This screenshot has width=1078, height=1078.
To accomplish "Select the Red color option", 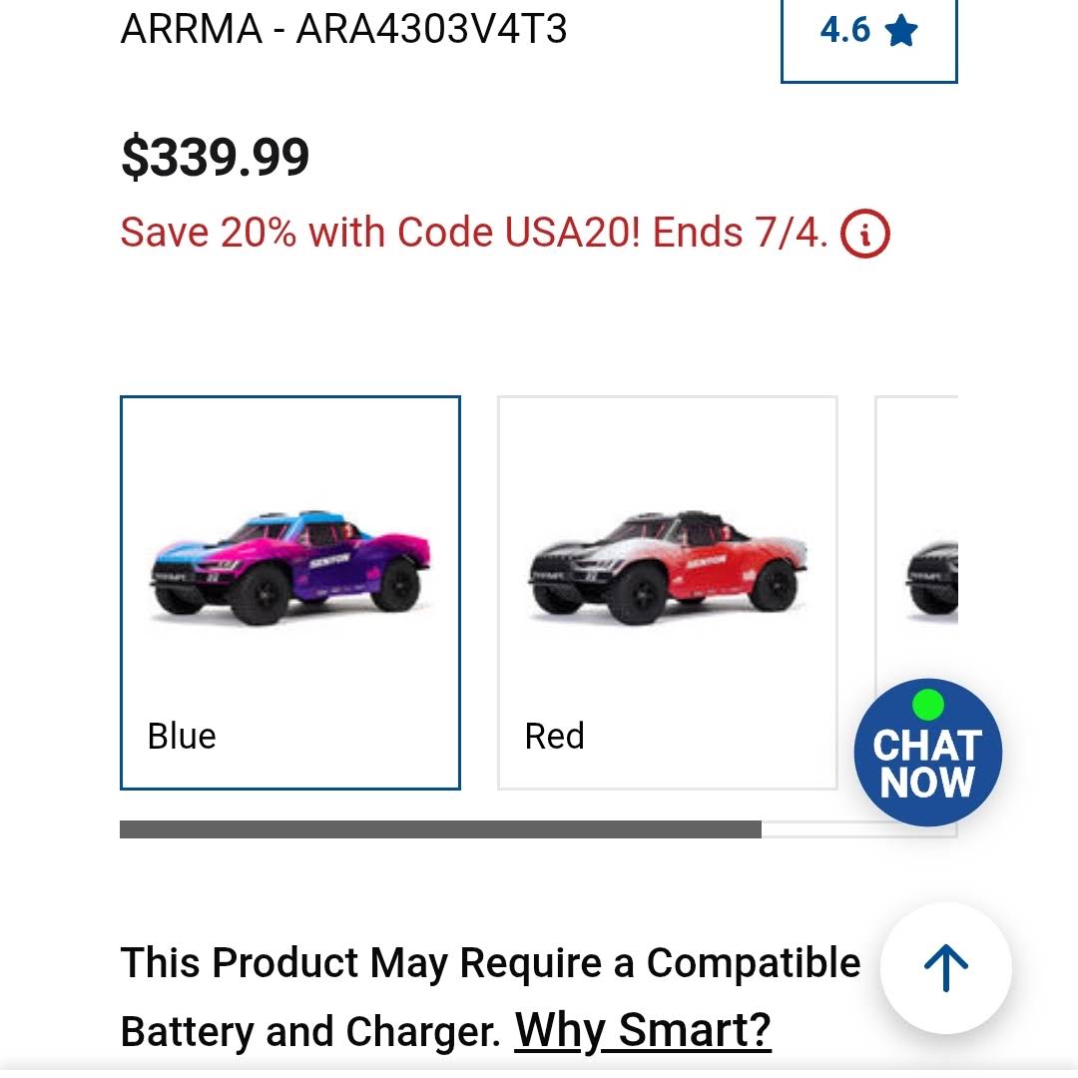I will [x=668, y=593].
